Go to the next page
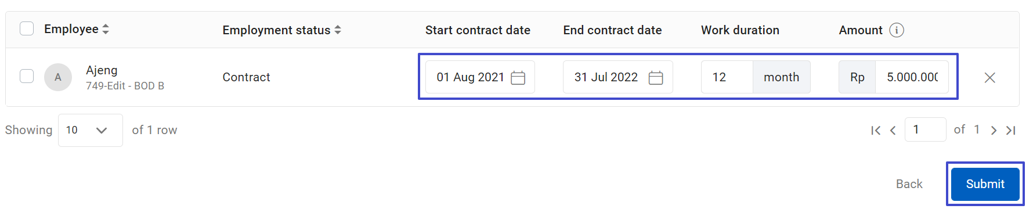Viewport: 1033px width, 209px height. pos(994,131)
